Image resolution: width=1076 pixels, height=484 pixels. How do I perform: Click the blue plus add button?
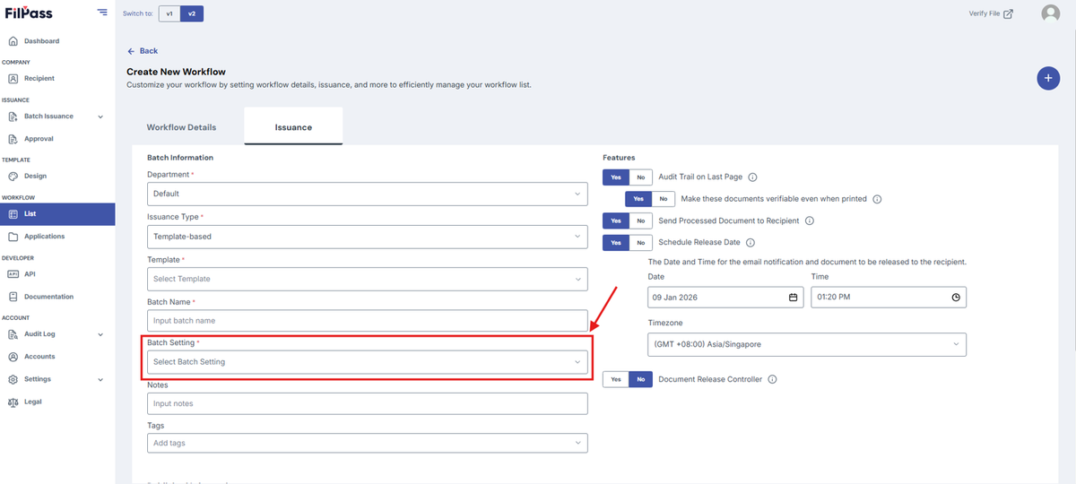(x=1048, y=78)
